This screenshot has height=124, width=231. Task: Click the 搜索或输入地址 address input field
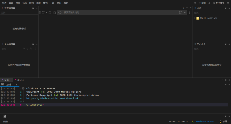[x=120, y=12]
